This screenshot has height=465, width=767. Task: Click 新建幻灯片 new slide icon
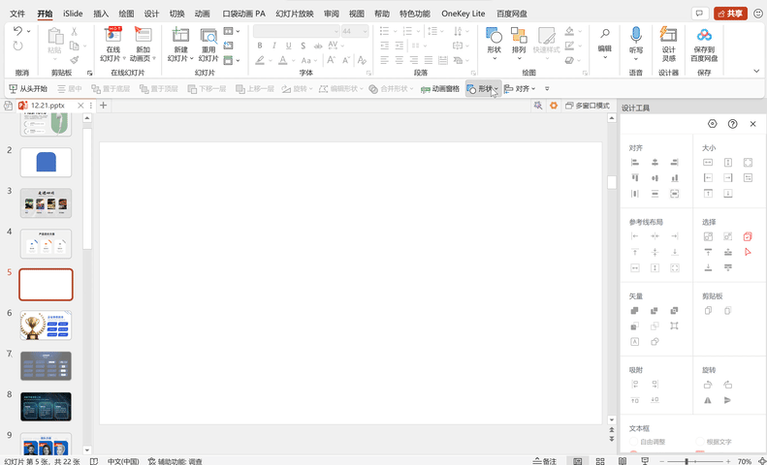pyautogui.click(x=180, y=36)
